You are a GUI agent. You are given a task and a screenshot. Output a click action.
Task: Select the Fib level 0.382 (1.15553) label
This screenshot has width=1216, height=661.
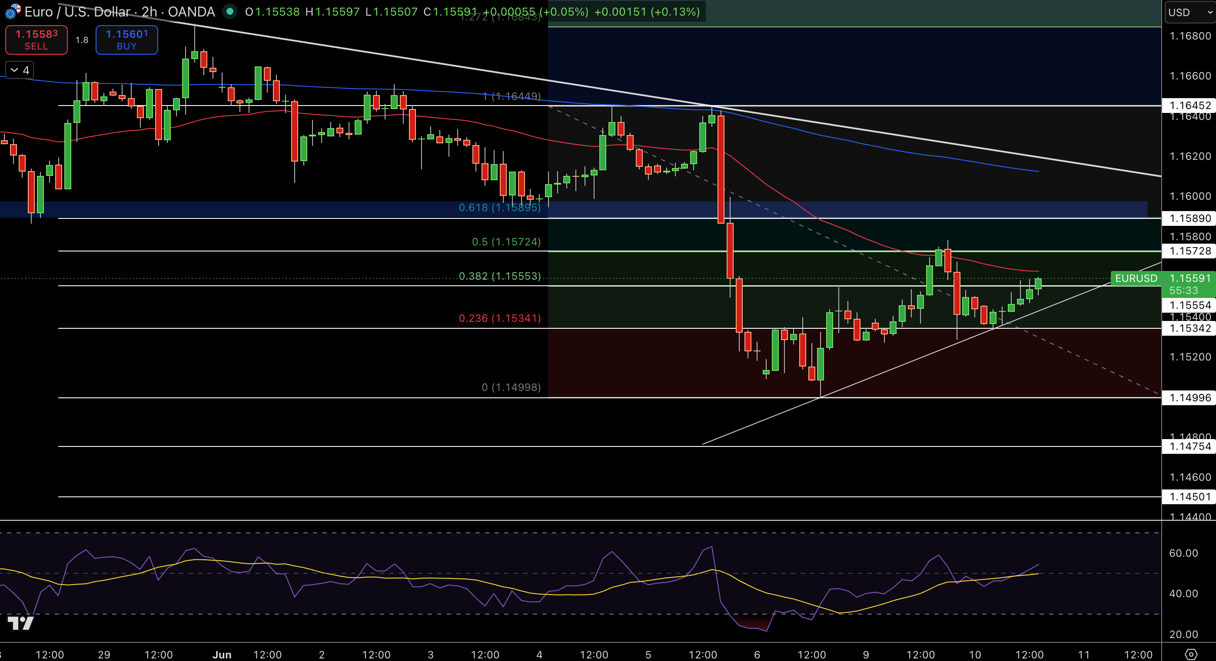point(500,277)
